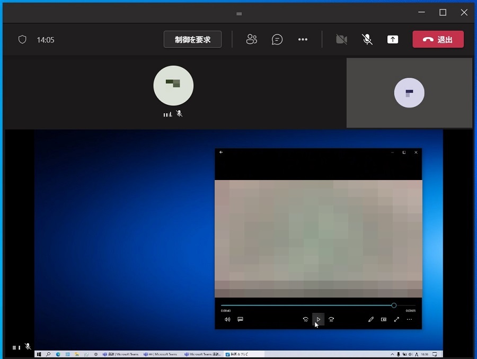
Task: Turn on the camera
Action: [342, 40]
